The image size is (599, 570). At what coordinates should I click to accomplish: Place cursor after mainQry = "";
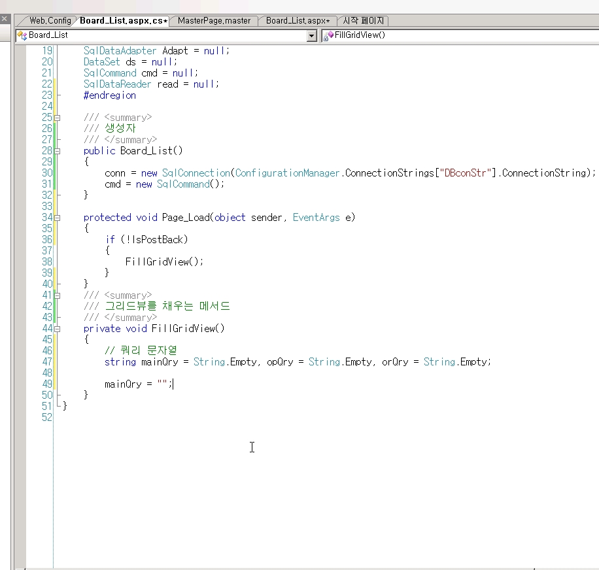point(173,384)
